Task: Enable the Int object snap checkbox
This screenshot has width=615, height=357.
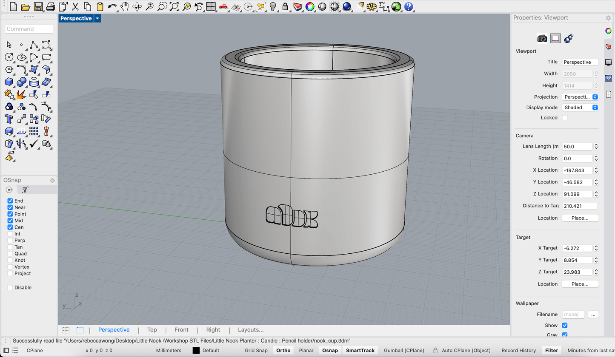Action: (x=10, y=234)
